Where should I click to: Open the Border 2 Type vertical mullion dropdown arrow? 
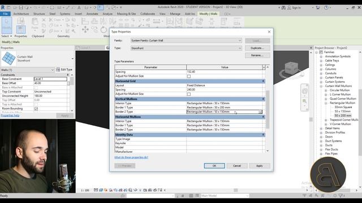pos(260,112)
